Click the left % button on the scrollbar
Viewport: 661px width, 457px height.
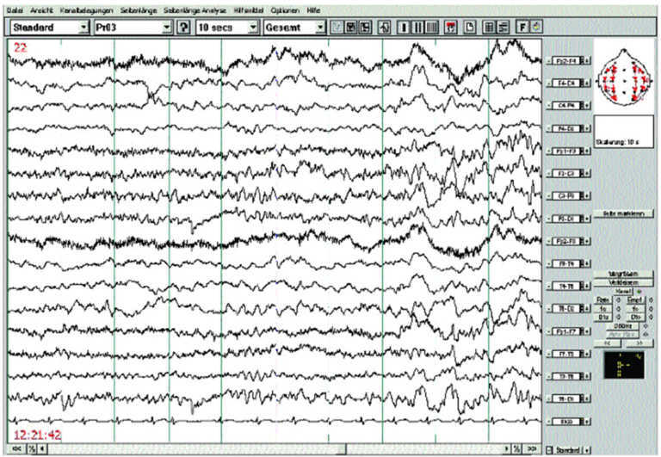[x=32, y=448]
